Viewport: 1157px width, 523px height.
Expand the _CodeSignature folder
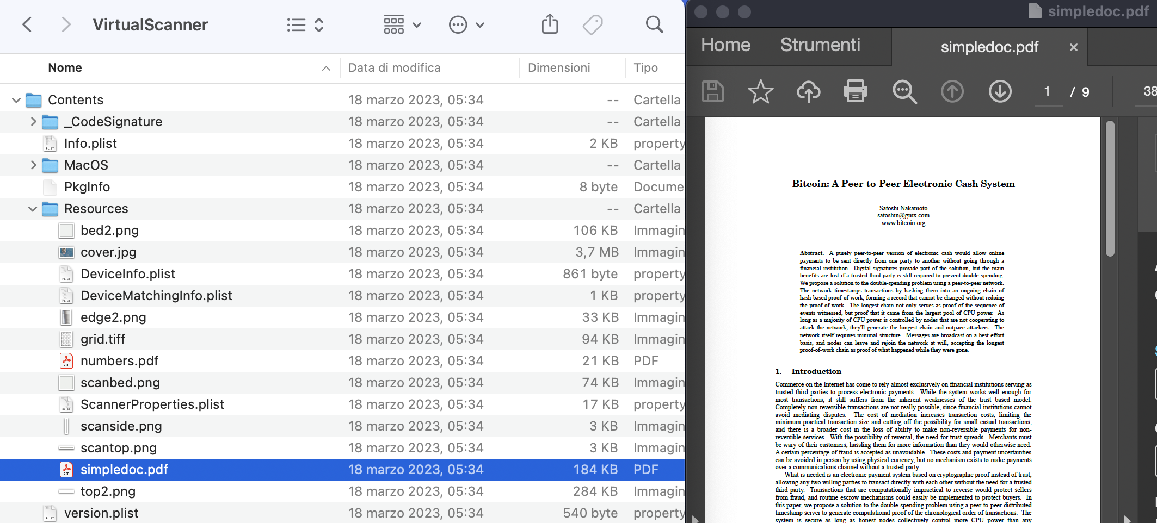pos(33,121)
